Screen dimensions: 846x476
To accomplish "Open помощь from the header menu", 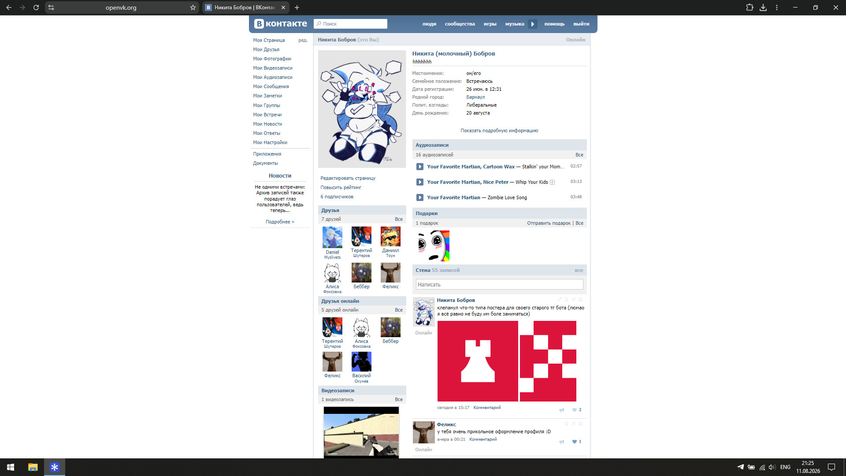I will point(554,24).
